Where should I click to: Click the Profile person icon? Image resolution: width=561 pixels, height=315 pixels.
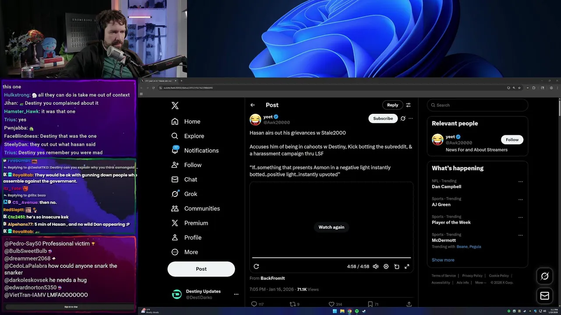pyautogui.click(x=175, y=238)
